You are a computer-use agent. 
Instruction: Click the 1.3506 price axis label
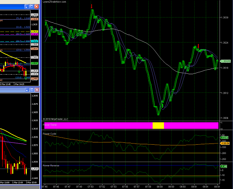click(x=225, y=118)
